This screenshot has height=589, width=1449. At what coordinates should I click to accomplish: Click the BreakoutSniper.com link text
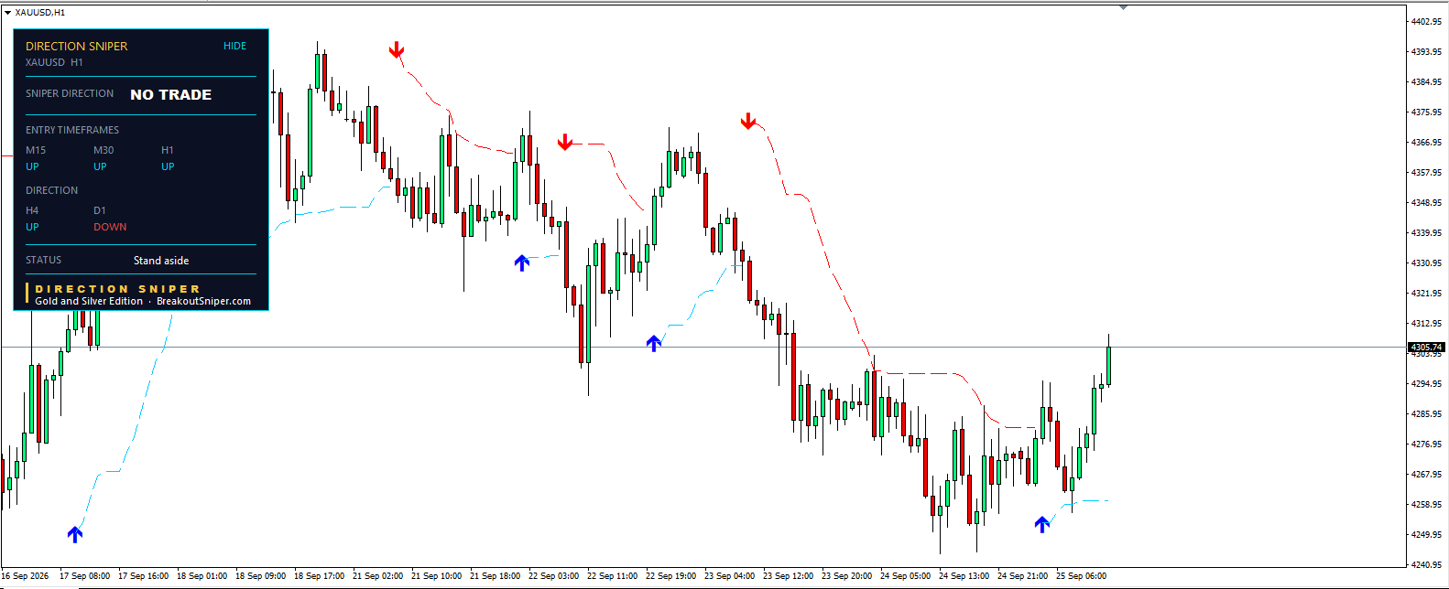click(x=203, y=301)
